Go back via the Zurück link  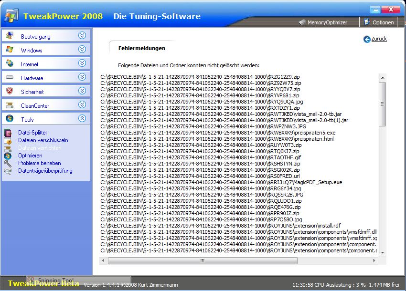pyautogui.click(x=379, y=39)
